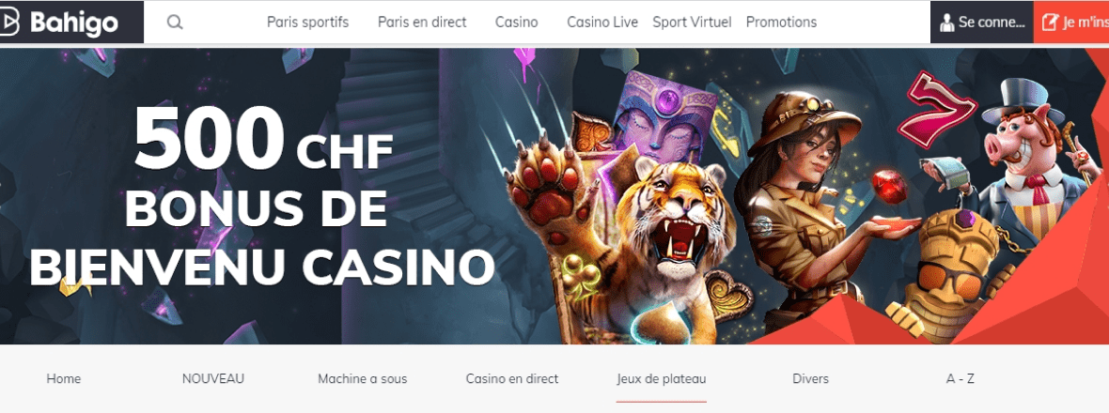Click the search magnifier icon
The width and height of the screenshot is (1109, 413).
click(175, 23)
